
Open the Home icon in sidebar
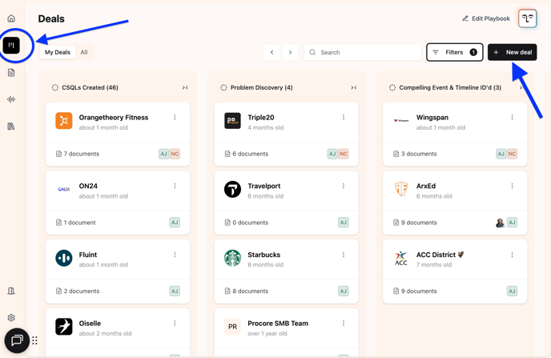point(11,18)
